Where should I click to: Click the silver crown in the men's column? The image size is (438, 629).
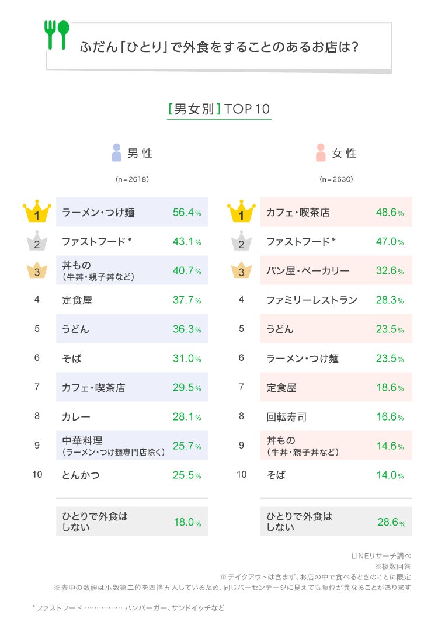37,241
